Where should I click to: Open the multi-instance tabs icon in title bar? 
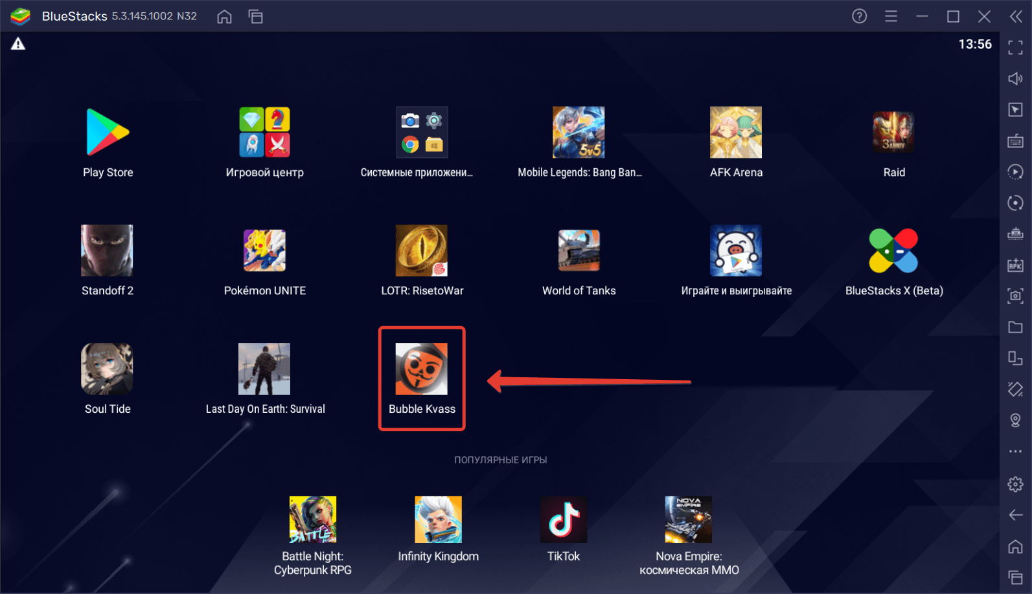point(256,17)
